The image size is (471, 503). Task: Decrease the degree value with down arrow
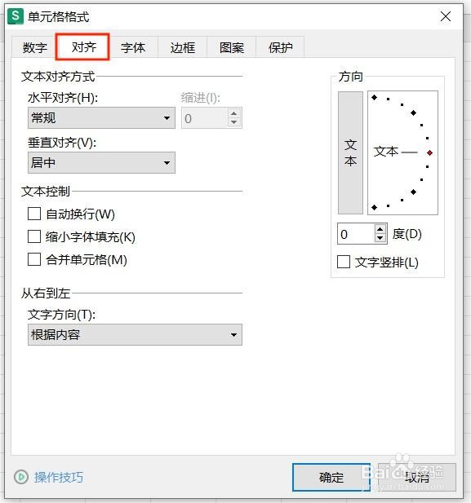[380, 238]
